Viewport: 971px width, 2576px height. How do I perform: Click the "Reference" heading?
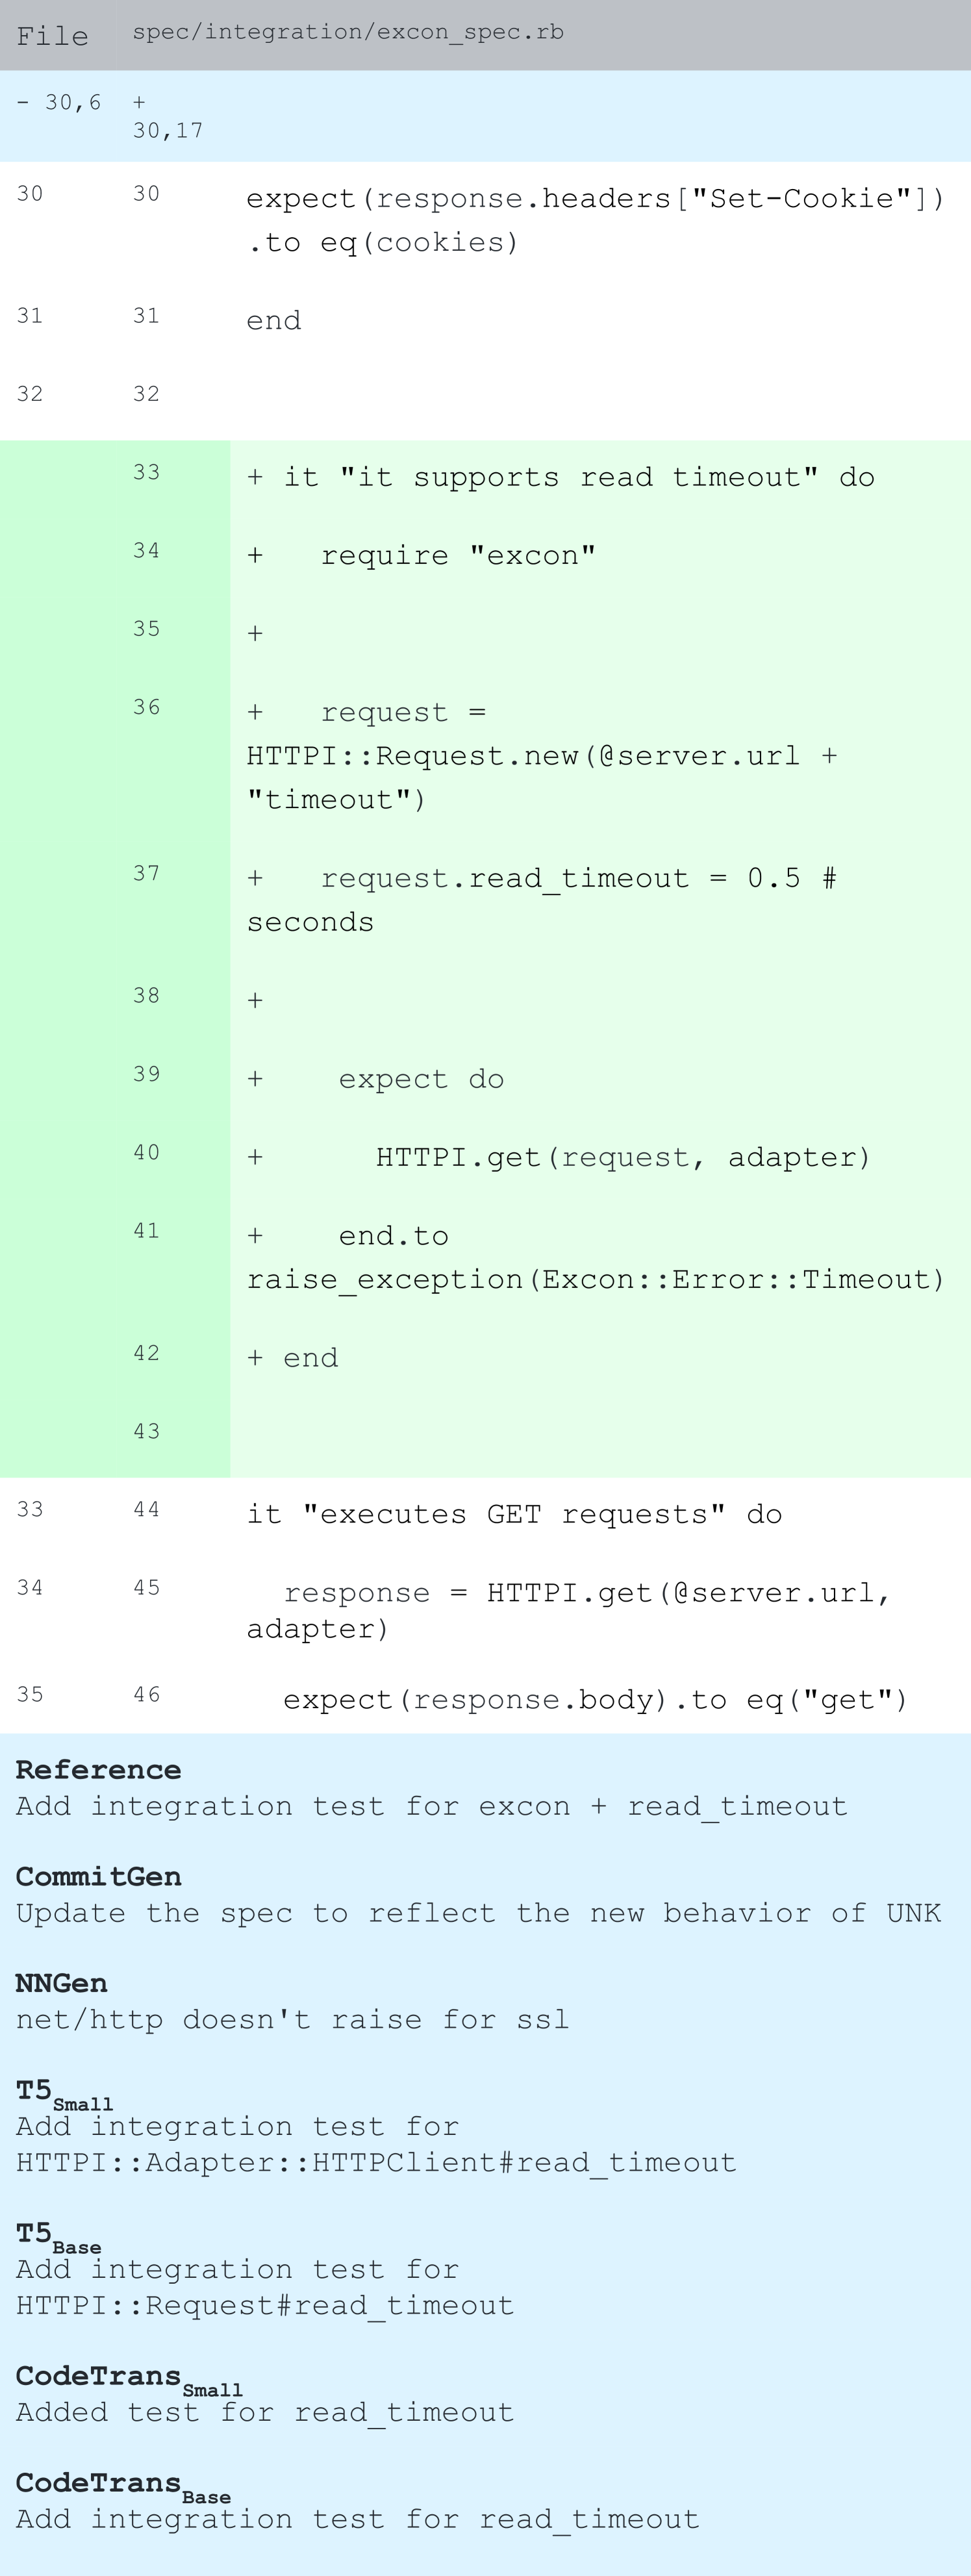[98, 1770]
